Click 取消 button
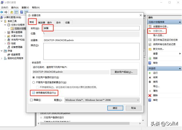Image resolution: width=182 pixels, height=130 pixels. point(134,108)
